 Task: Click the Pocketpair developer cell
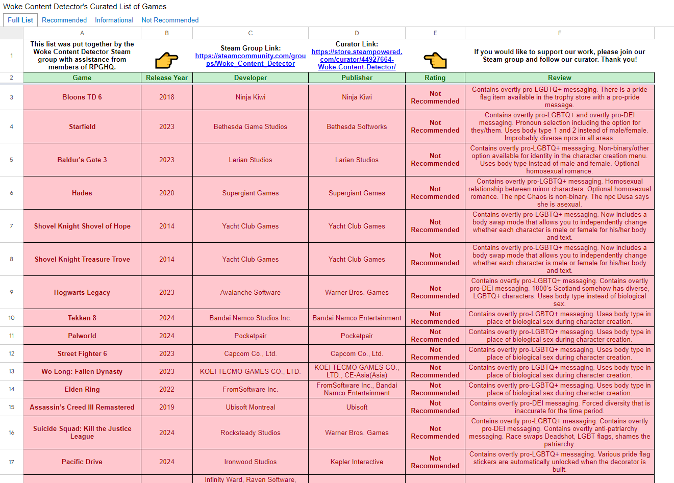(251, 336)
